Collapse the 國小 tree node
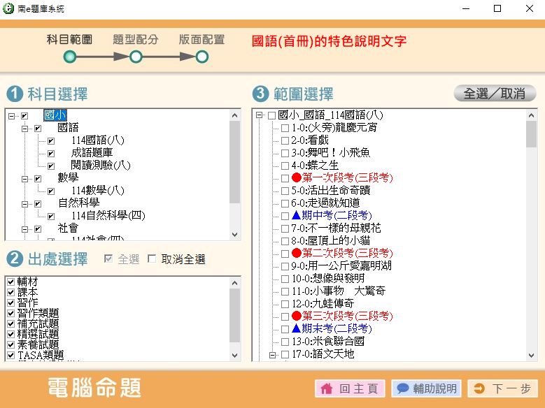 click(11, 116)
